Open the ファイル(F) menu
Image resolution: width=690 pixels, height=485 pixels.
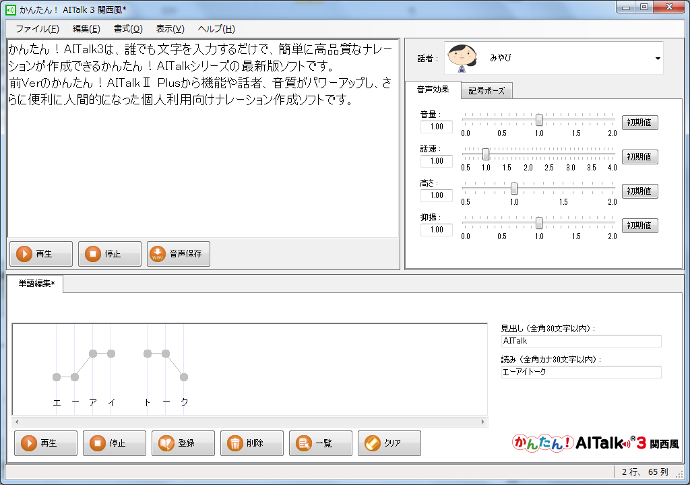pyautogui.click(x=38, y=29)
